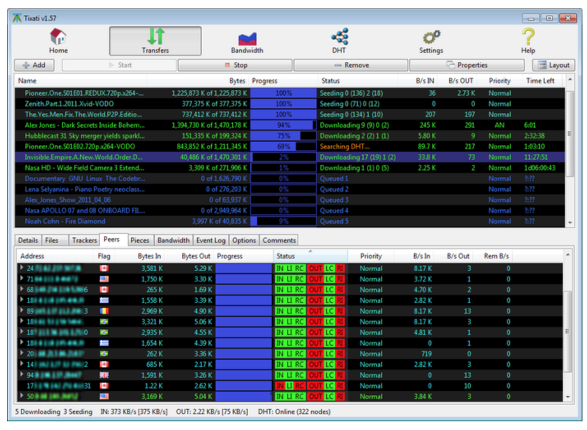Screen dimensions: 587x430
Task: Switch to the Comments tab
Action: (x=279, y=240)
